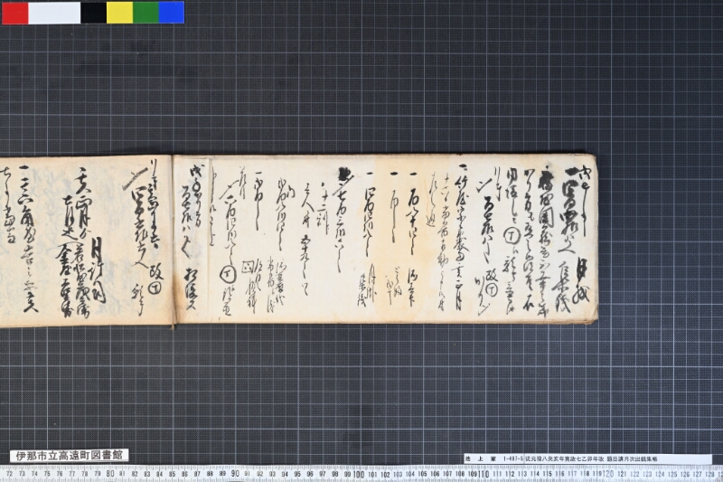This screenshot has height=482, width=723.
Task: Click the green color calibration swatch
Action: (x=146, y=13)
